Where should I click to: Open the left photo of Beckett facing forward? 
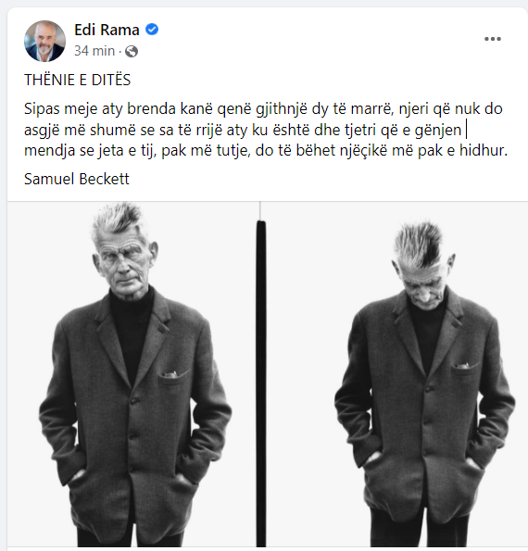tap(132, 374)
